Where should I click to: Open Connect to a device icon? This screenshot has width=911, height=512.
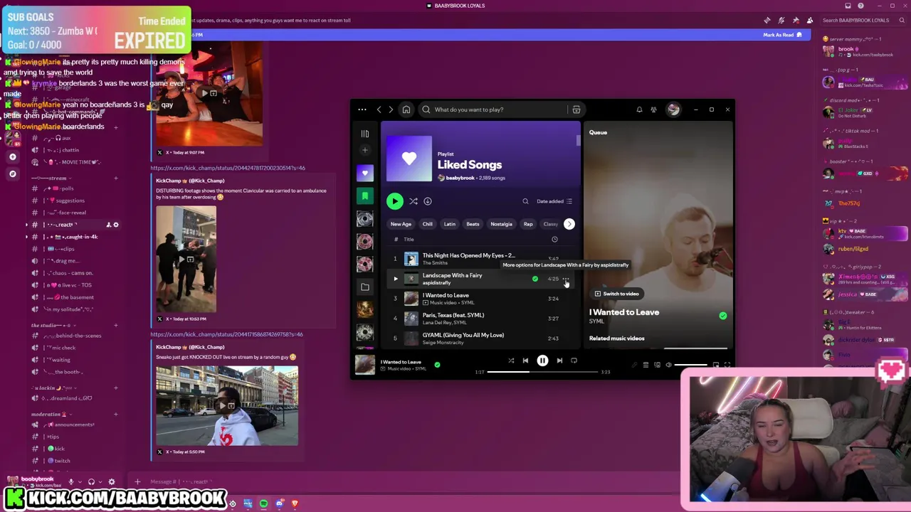(x=657, y=365)
